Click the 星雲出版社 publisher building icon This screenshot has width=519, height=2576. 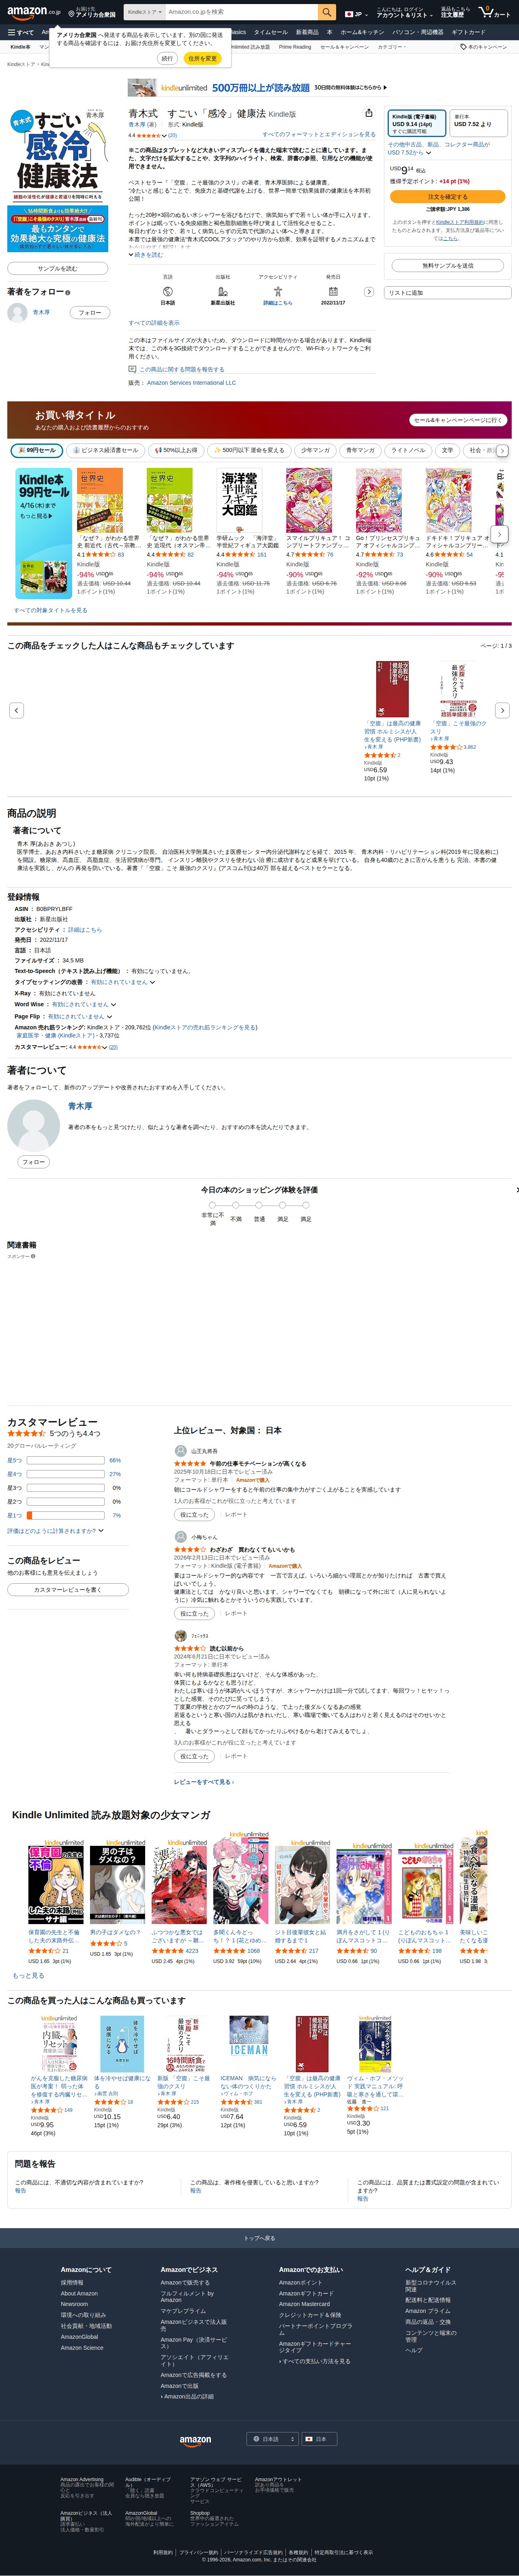pyautogui.click(x=222, y=291)
